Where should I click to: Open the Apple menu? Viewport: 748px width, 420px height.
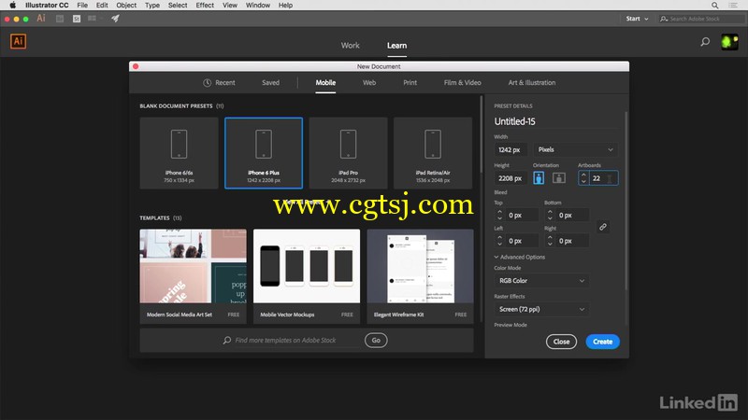13,6
